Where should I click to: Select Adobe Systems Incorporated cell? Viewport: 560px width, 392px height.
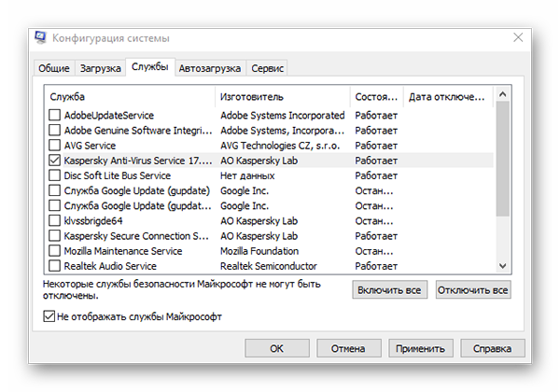point(282,116)
